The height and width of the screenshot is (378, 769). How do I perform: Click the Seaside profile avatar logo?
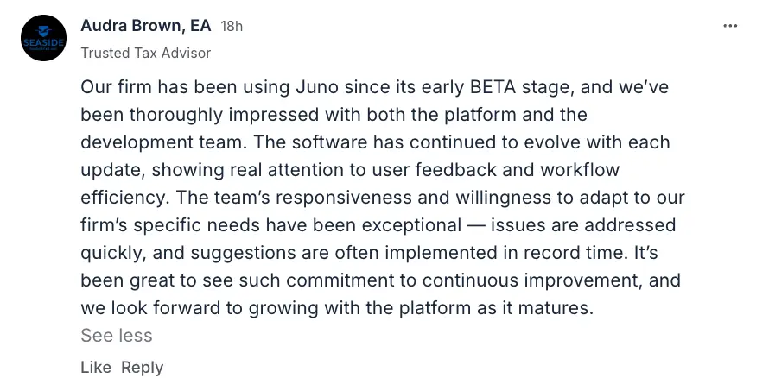(43, 38)
